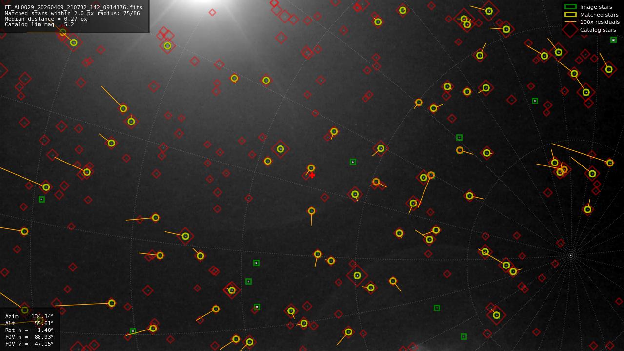Click the 'Rot h = 1.48°' readout
Image resolution: width=624 pixels, height=351 pixels.
(x=29, y=330)
